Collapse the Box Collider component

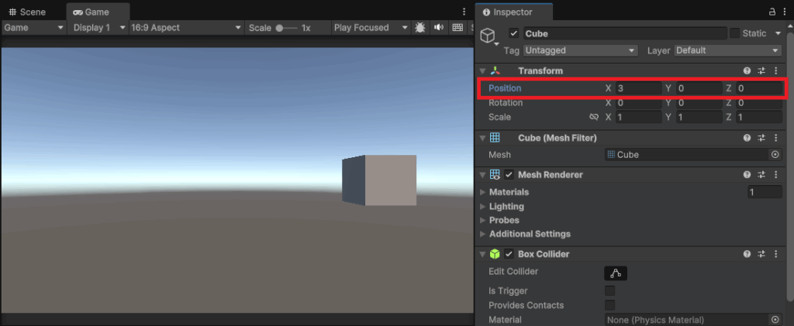click(482, 254)
